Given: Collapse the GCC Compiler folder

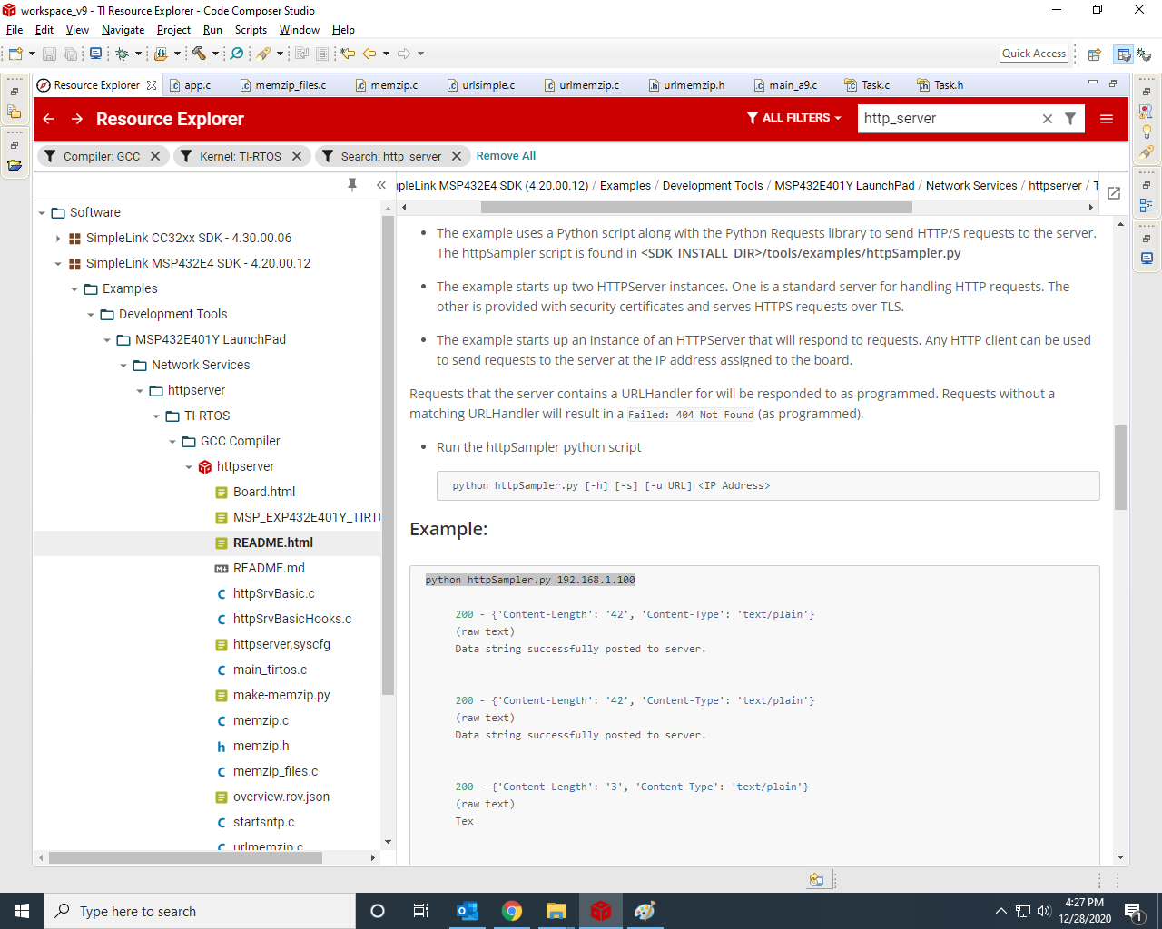Looking at the screenshot, I should click(x=172, y=442).
